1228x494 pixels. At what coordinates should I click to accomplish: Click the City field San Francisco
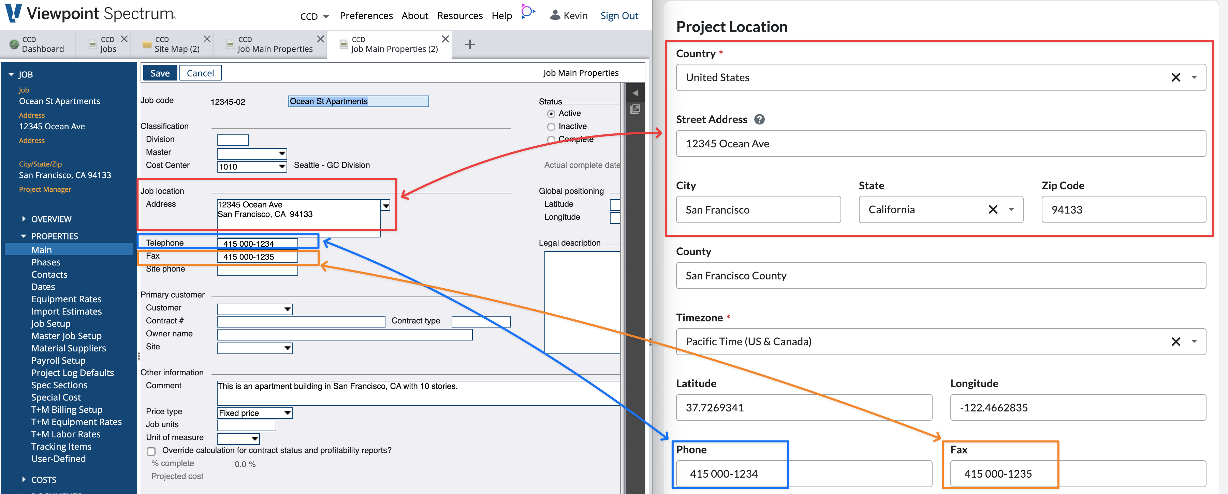click(758, 209)
